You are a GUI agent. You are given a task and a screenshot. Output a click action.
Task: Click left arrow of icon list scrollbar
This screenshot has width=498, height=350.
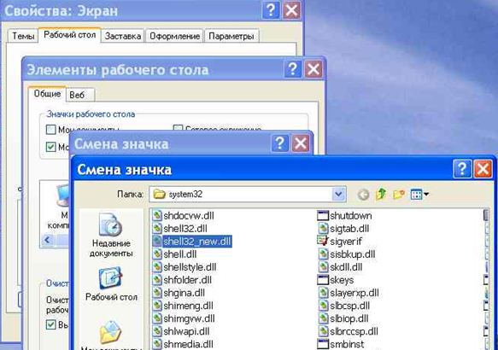pos(48,240)
